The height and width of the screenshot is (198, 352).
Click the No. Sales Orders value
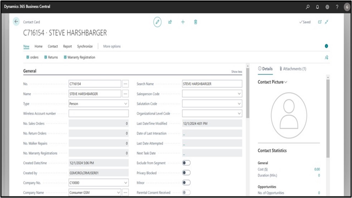[98, 123]
